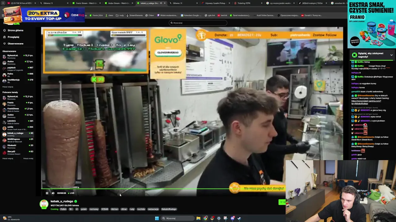Open Patiro channel in the sidebar
This screenshot has height=222, width=396.
(x=18, y=75)
